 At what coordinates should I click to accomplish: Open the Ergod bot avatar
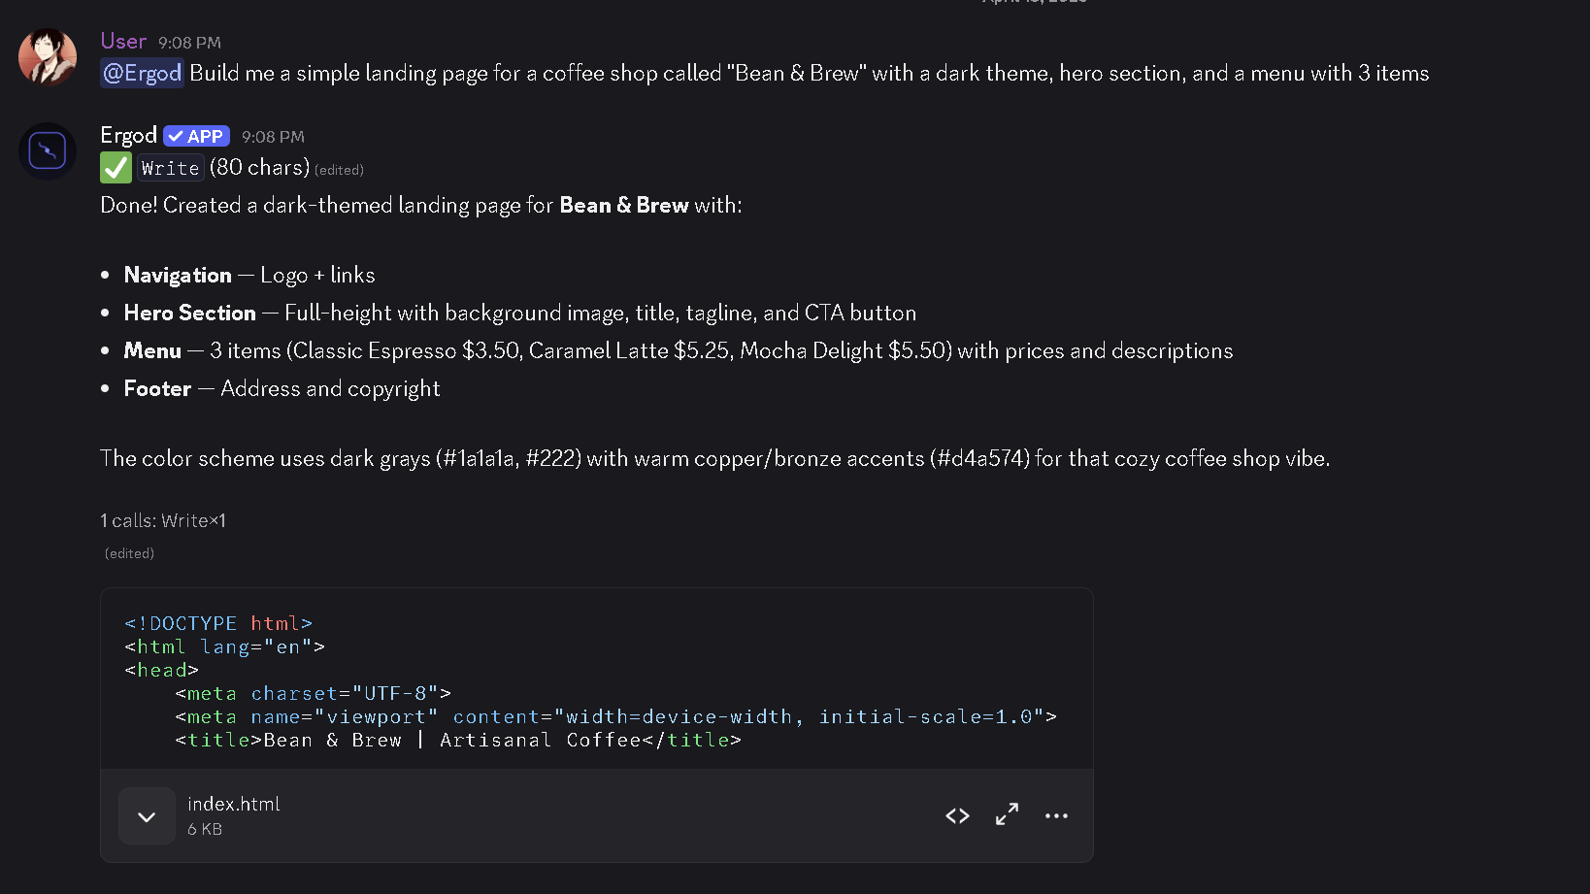click(47, 150)
